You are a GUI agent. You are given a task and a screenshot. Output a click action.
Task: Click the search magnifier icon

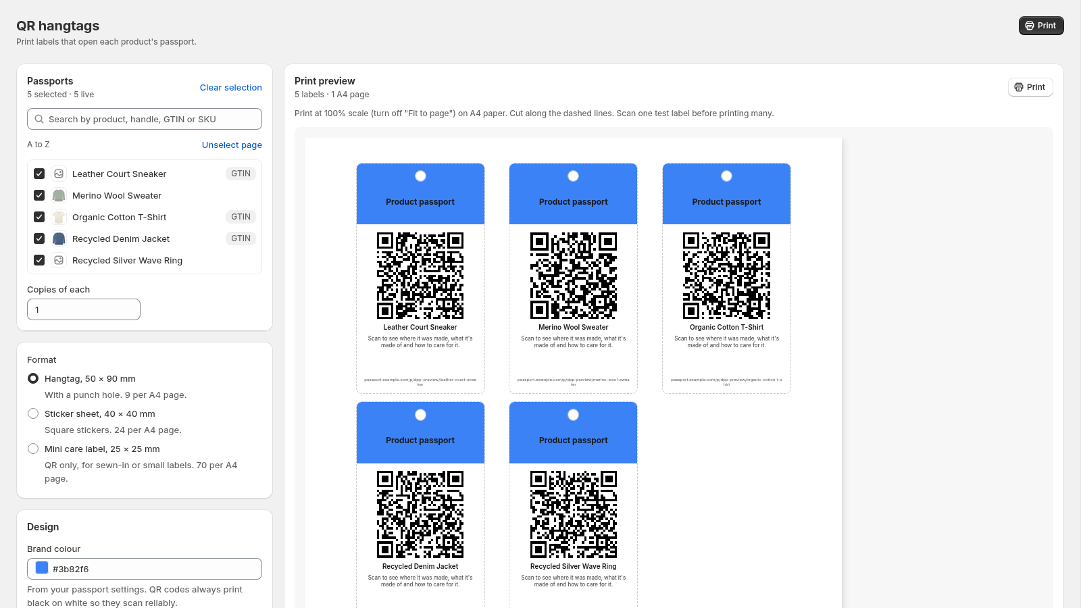click(x=39, y=119)
